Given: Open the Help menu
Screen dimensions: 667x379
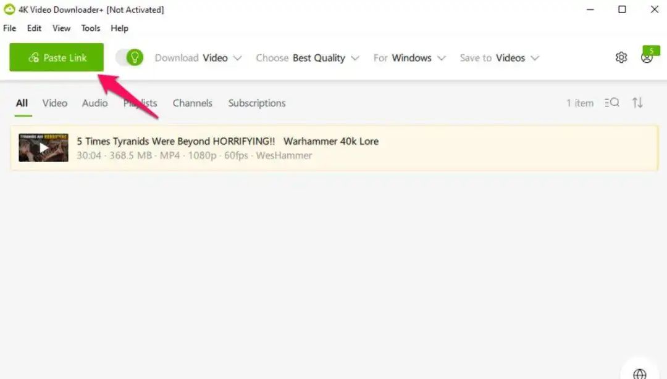Looking at the screenshot, I should tap(120, 28).
